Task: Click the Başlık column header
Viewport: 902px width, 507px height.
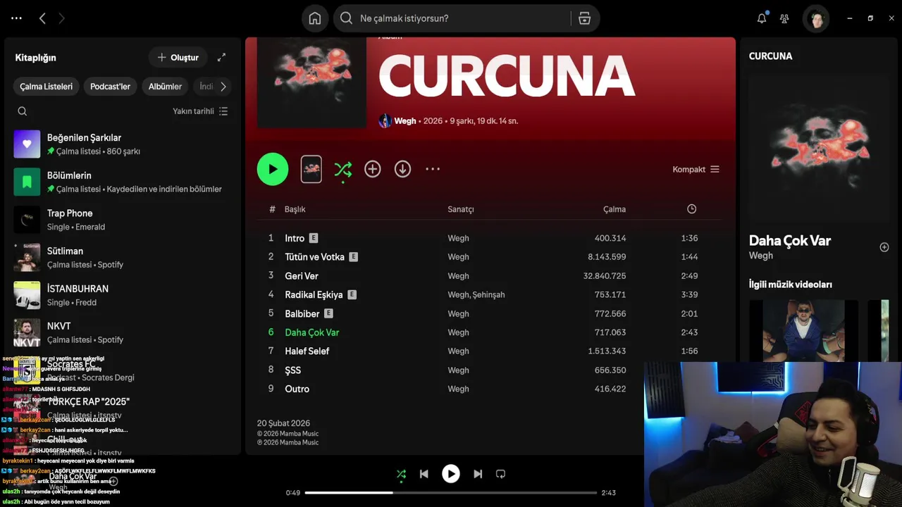Action: click(x=295, y=209)
